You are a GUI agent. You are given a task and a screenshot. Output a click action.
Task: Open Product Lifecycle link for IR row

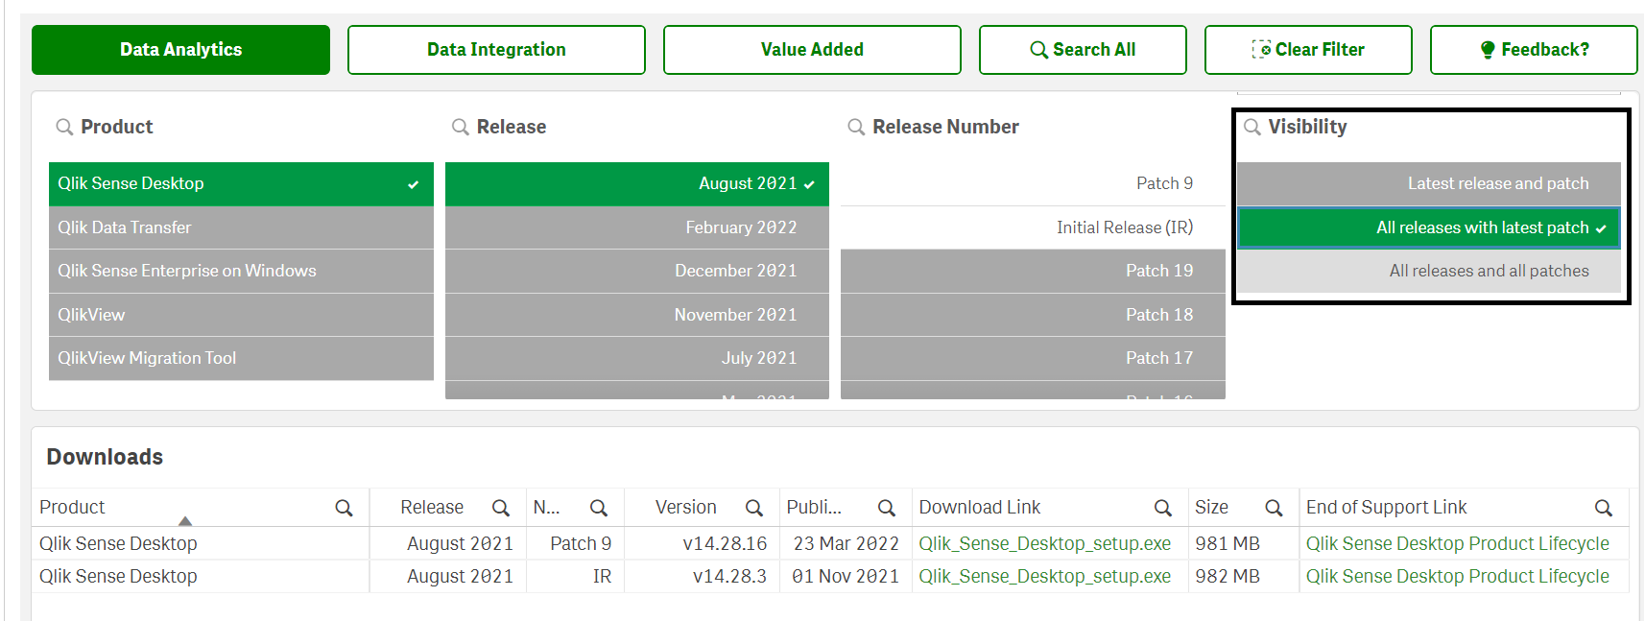tap(1457, 576)
